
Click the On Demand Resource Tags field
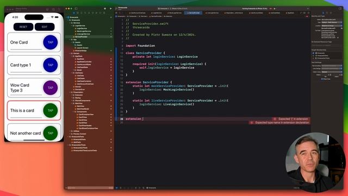click(x=326, y=45)
